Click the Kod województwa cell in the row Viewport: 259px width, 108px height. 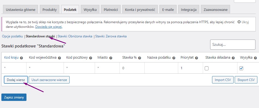[45, 68]
